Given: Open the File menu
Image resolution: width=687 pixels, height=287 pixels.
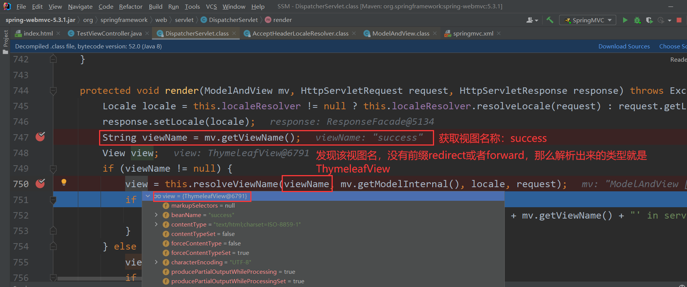Looking at the screenshot, I should 21,6.
